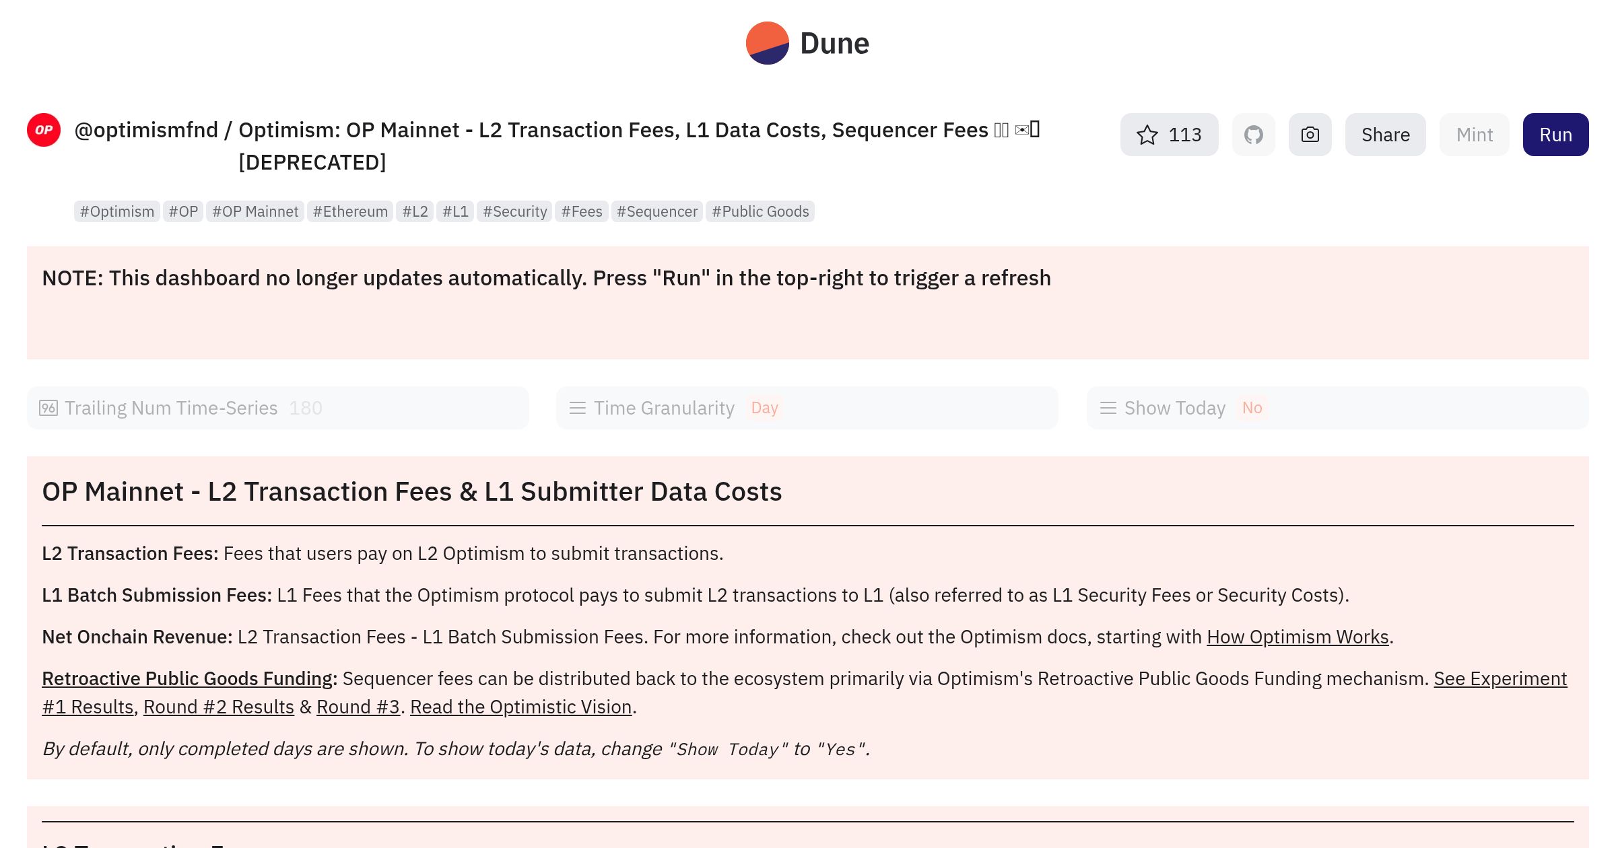This screenshot has width=1616, height=848.
Task: Select the #Sequencer tag
Action: [657, 211]
